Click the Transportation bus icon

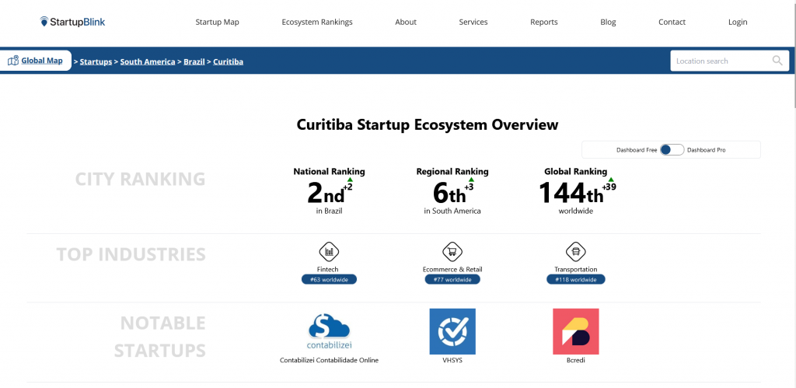point(576,251)
